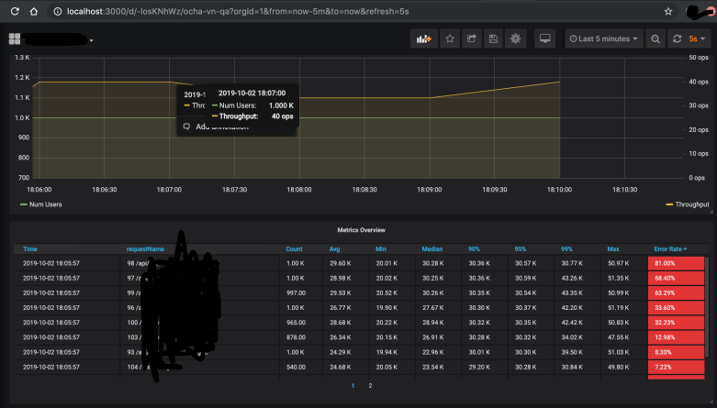The image size is (717, 408).
Task: Go to table page 1
Action: (x=353, y=386)
